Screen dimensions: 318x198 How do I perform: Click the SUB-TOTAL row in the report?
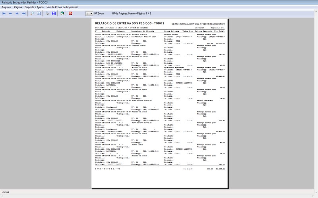pos(108,168)
